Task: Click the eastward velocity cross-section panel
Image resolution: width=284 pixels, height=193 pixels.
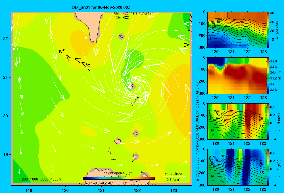Action: pyautogui.click(x=237, y=167)
